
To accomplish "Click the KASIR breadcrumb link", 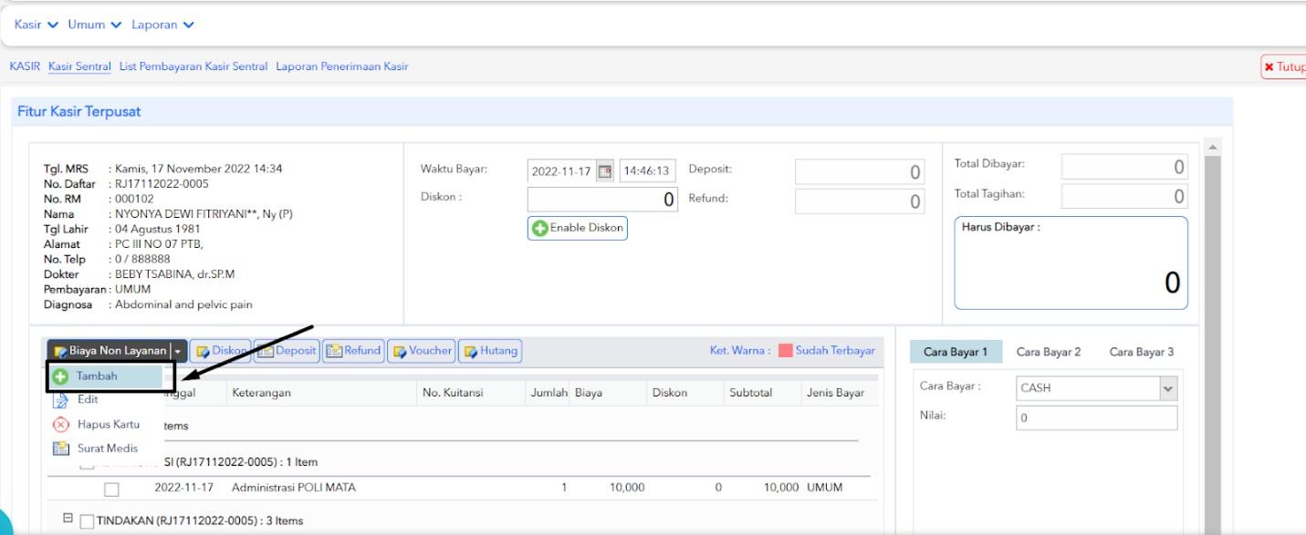I will 25,67.
